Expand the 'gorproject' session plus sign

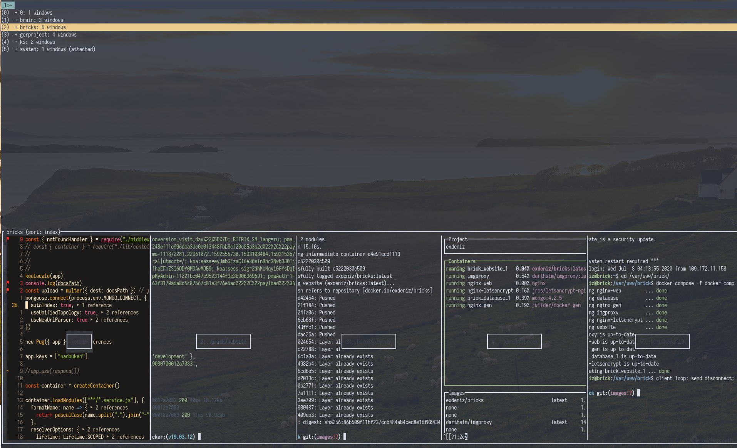[16, 35]
